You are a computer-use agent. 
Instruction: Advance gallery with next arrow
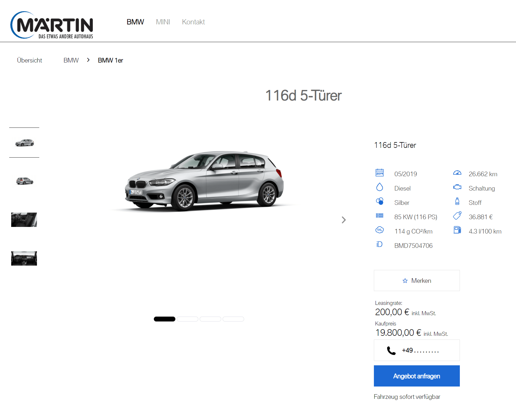344,220
